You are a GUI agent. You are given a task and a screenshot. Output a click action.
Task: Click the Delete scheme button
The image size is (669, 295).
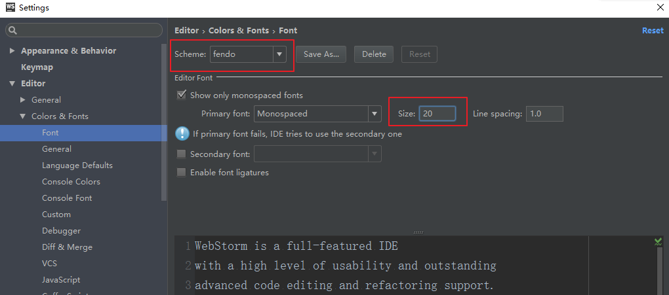(x=374, y=54)
